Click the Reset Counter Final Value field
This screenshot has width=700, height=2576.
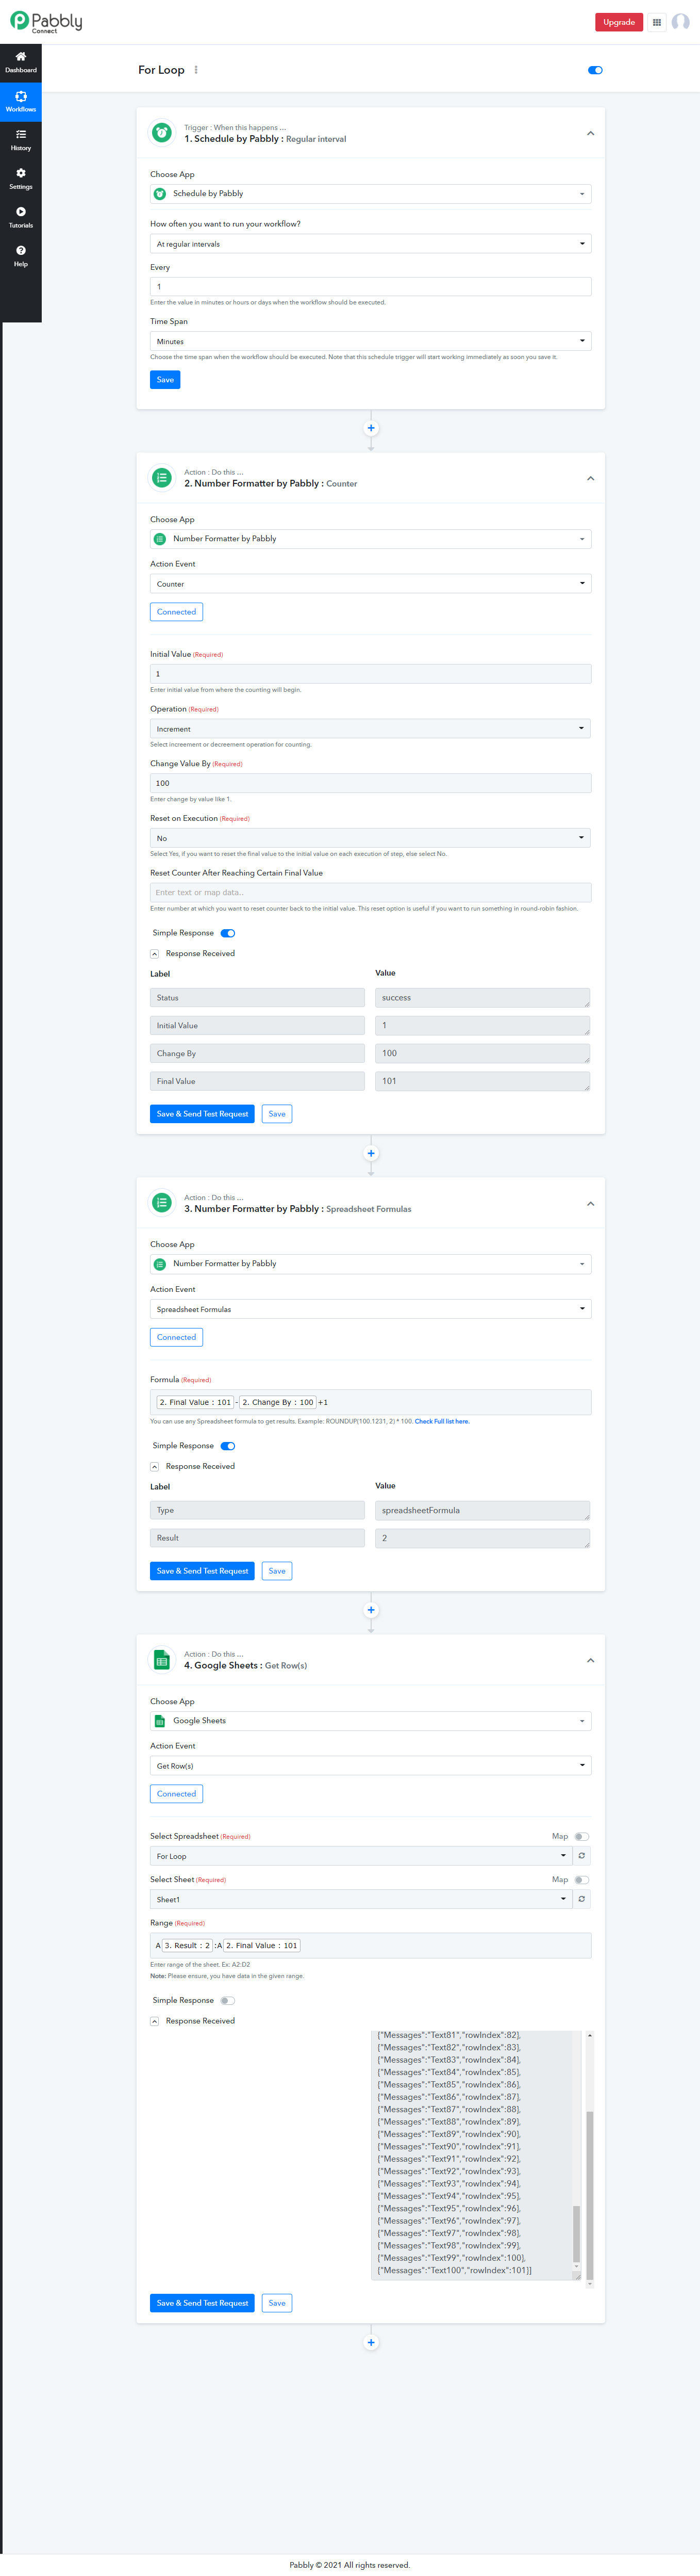pyautogui.click(x=371, y=892)
